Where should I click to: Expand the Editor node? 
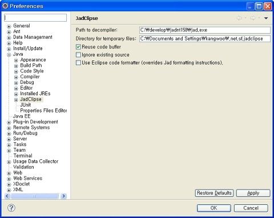tap(16, 88)
